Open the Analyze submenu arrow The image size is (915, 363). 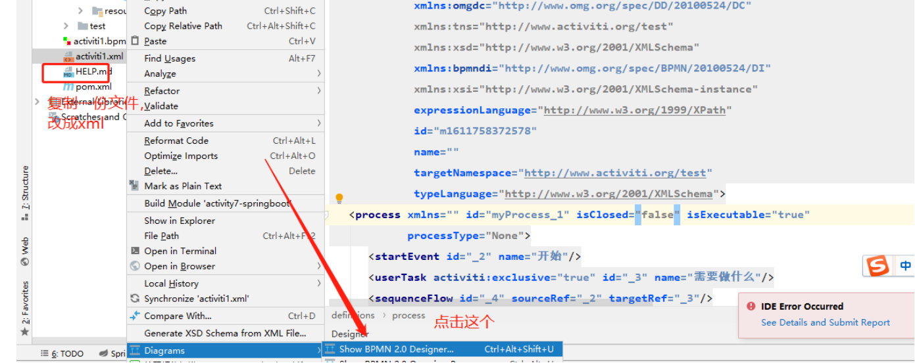[x=319, y=74]
